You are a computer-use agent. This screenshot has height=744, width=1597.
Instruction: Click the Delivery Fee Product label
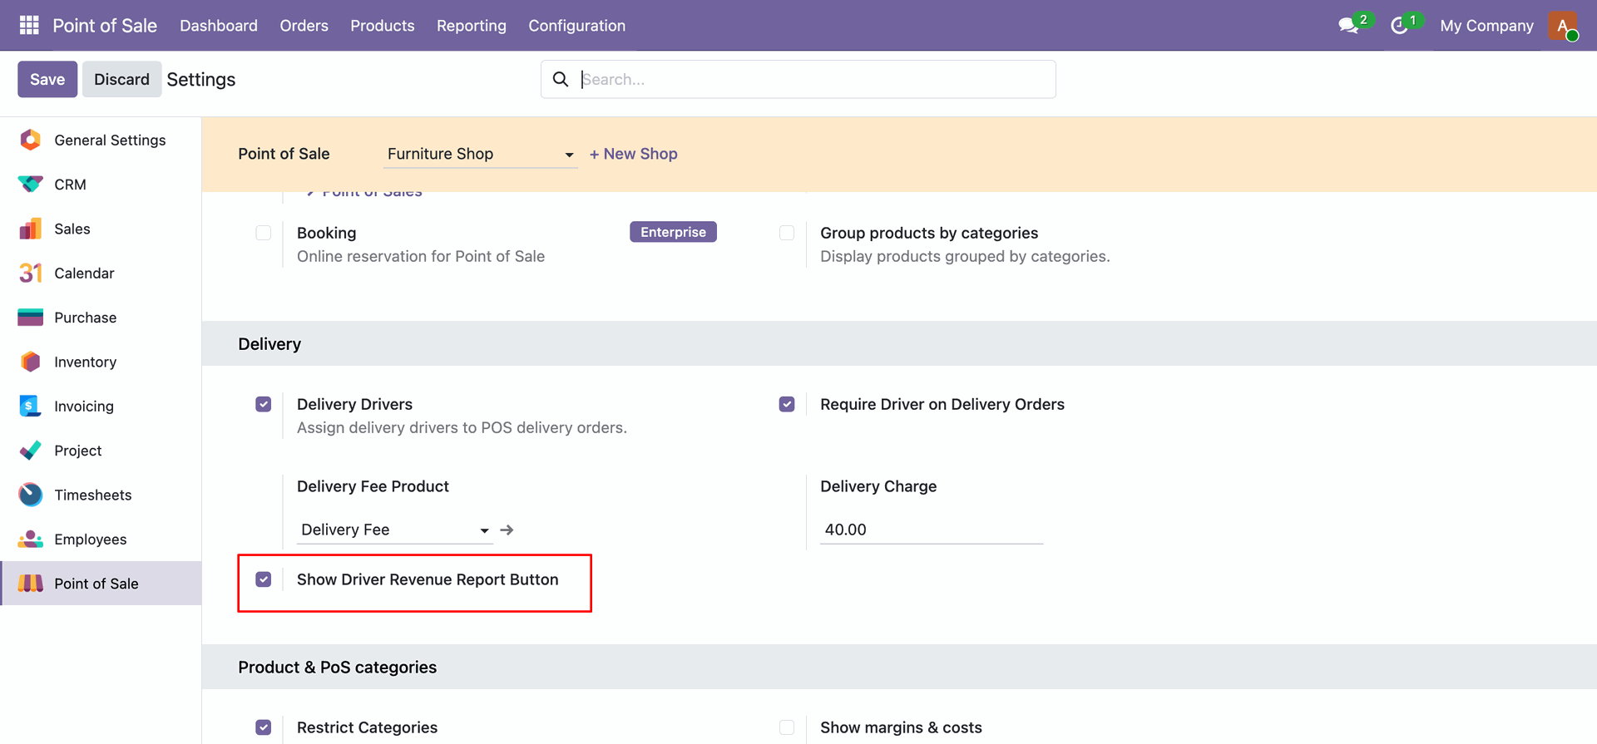[x=373, y=486]
